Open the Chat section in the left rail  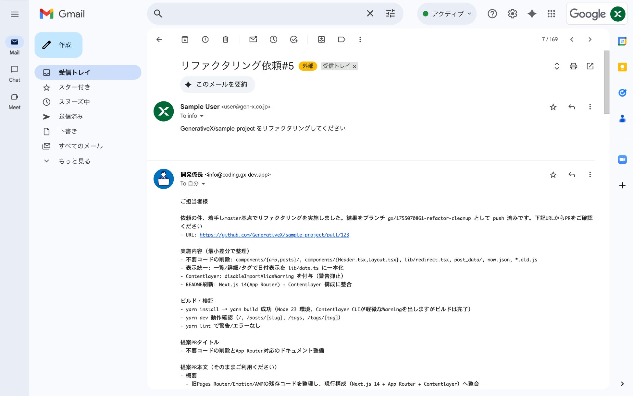pyautogui.click(x=14, y=74)
